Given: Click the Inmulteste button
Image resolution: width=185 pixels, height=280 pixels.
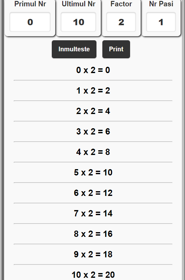Looking at the screenshot, I should coord(74,49).
